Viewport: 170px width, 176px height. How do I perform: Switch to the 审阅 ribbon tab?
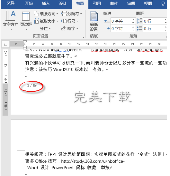pyautogui.click(x=131, y=3)
